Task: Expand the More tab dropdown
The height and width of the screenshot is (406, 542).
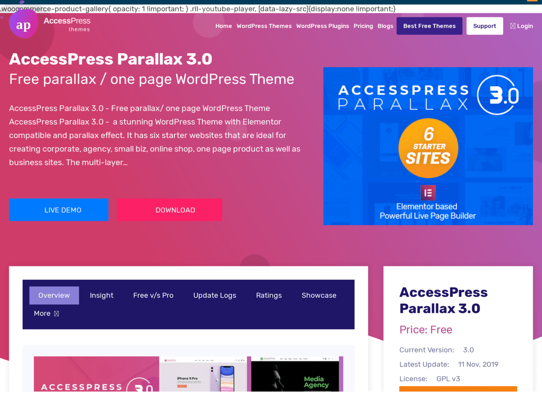Action: (47, 313)
